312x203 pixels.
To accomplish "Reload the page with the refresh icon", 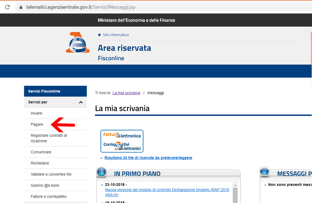I will [7, 7].
